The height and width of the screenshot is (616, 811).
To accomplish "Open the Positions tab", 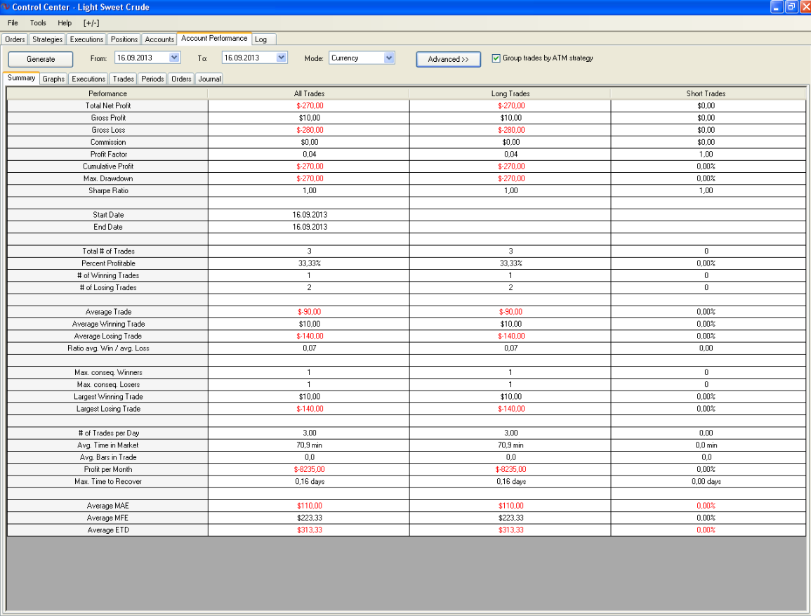I will 124,39.
